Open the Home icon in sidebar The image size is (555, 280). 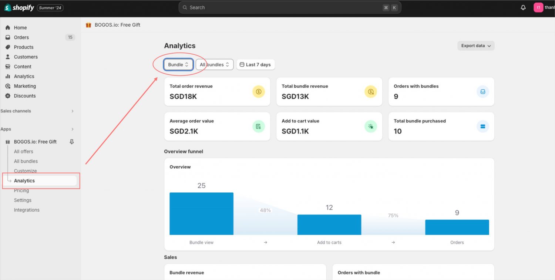(x=8, y=27)
